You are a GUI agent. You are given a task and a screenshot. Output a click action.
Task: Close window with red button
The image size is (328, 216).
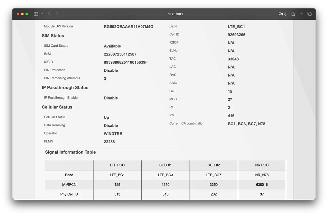[x=18, y=14]
